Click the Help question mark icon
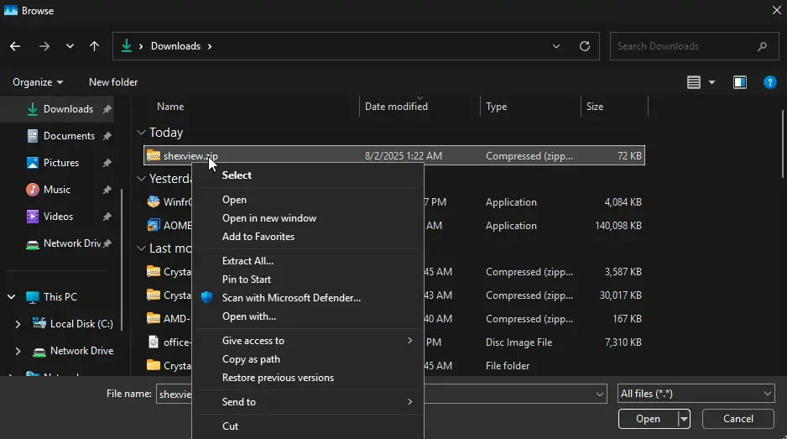This screenshot has width=787, height=439. [x=769, y=82]
